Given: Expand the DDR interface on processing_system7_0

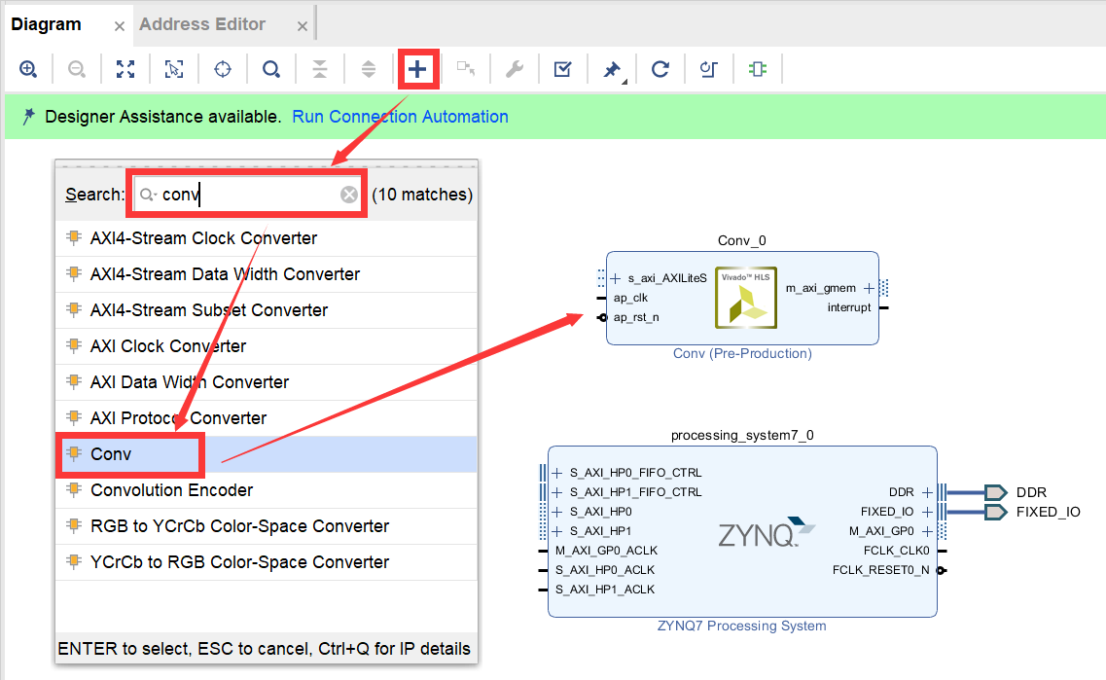Looking at the screenshot, I should (x=927, y=492).
